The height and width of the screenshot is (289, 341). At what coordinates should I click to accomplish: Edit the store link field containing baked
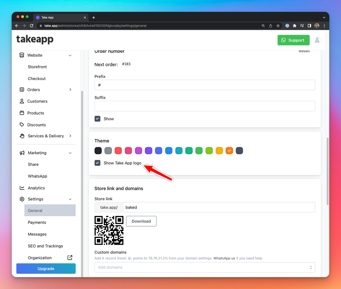(x=219, y=207)
